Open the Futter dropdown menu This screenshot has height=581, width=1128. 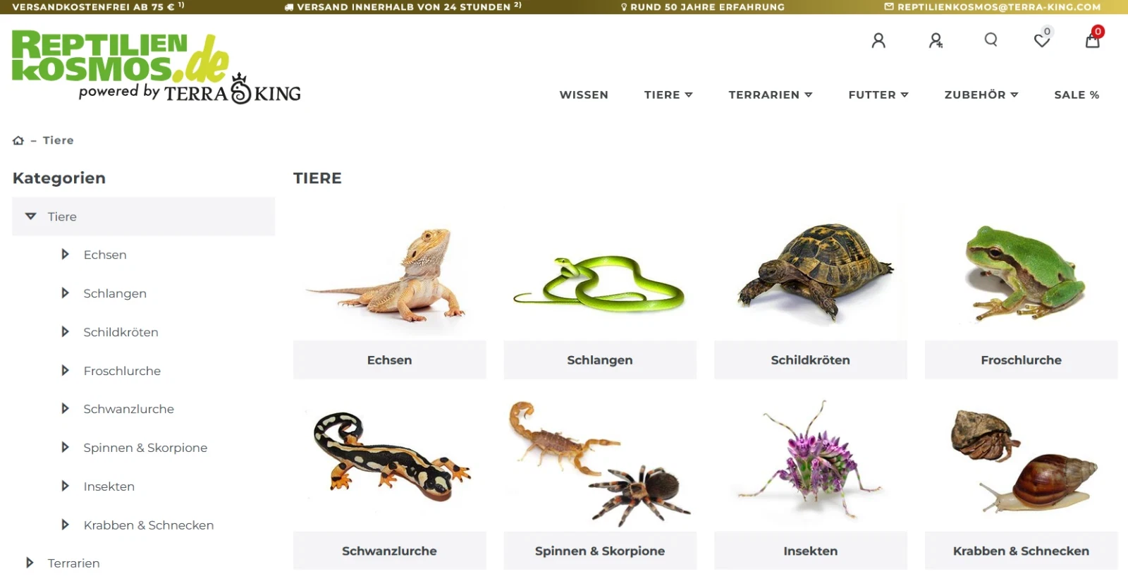coord(878,94)
